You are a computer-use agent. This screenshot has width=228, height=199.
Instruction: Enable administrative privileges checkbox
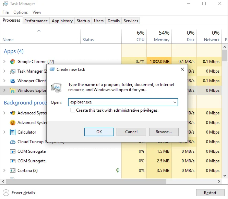(73, 110)
